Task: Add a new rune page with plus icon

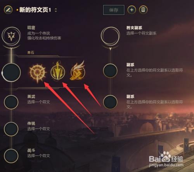Action: 132,10
